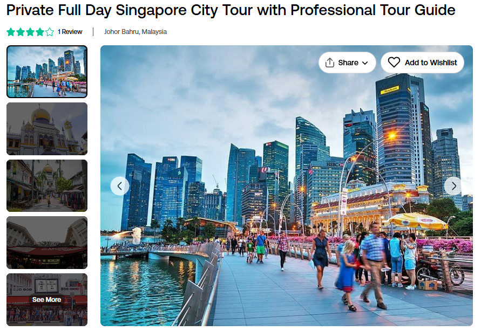
Task: Select the Marina Bay skyline thumbnail
Action: [x=47, y=72]
